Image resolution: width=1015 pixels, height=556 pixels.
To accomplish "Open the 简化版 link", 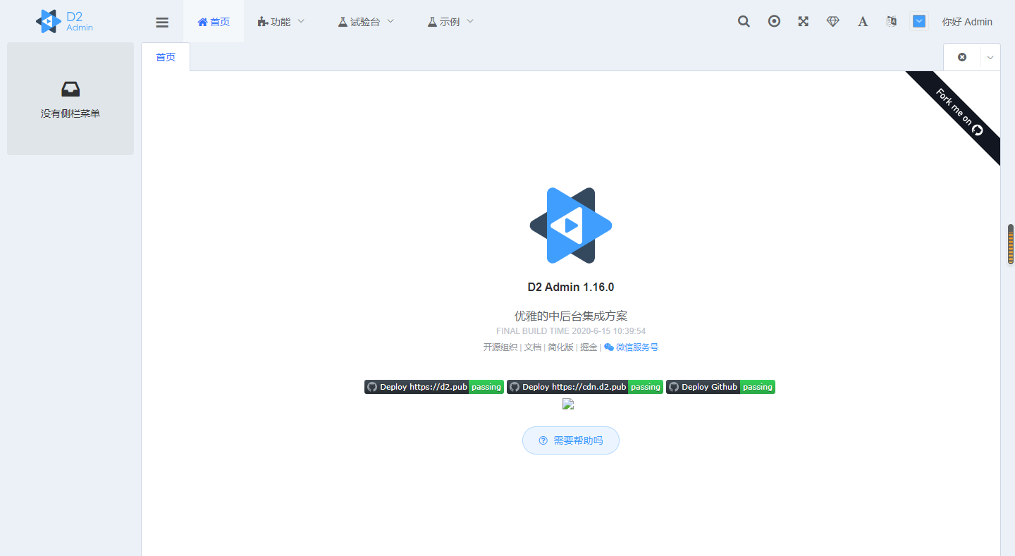I will (560, 347).
